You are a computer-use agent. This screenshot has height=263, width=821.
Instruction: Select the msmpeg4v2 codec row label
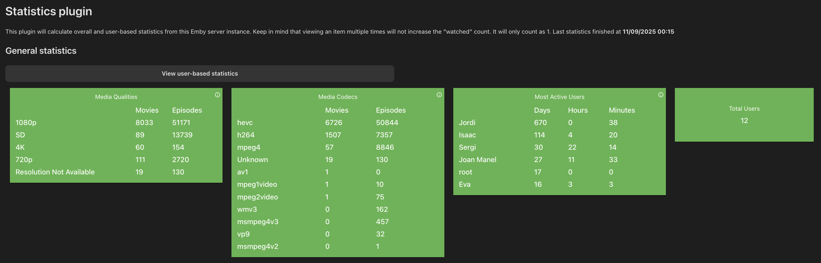click(258, 247)
